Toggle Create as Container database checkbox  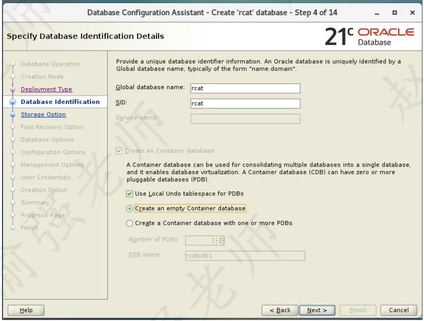(x=119, y=151)
